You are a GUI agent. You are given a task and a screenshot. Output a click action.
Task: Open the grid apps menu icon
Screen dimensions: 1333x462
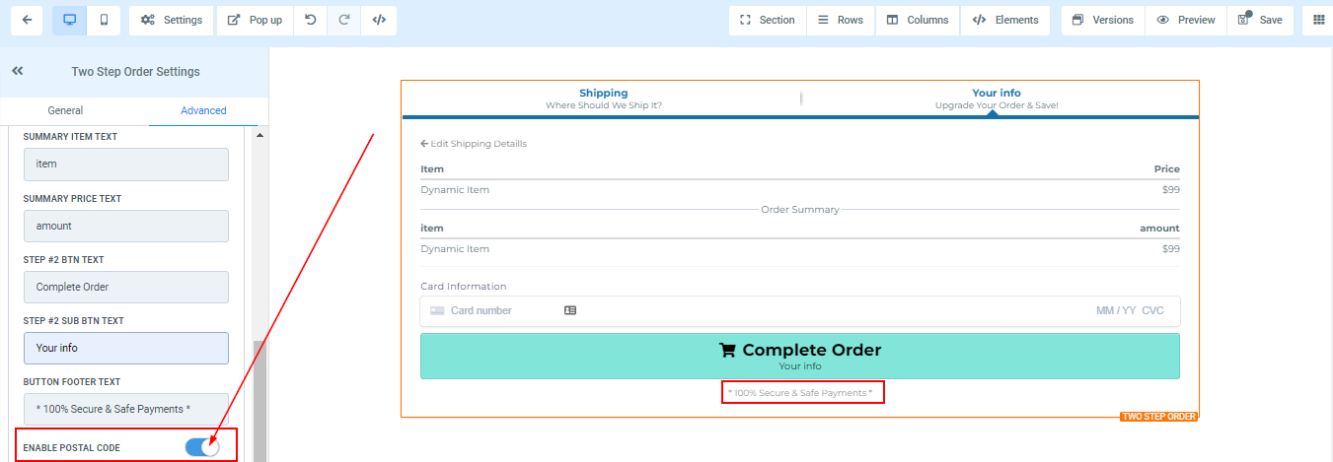[x=1318, y=20]
